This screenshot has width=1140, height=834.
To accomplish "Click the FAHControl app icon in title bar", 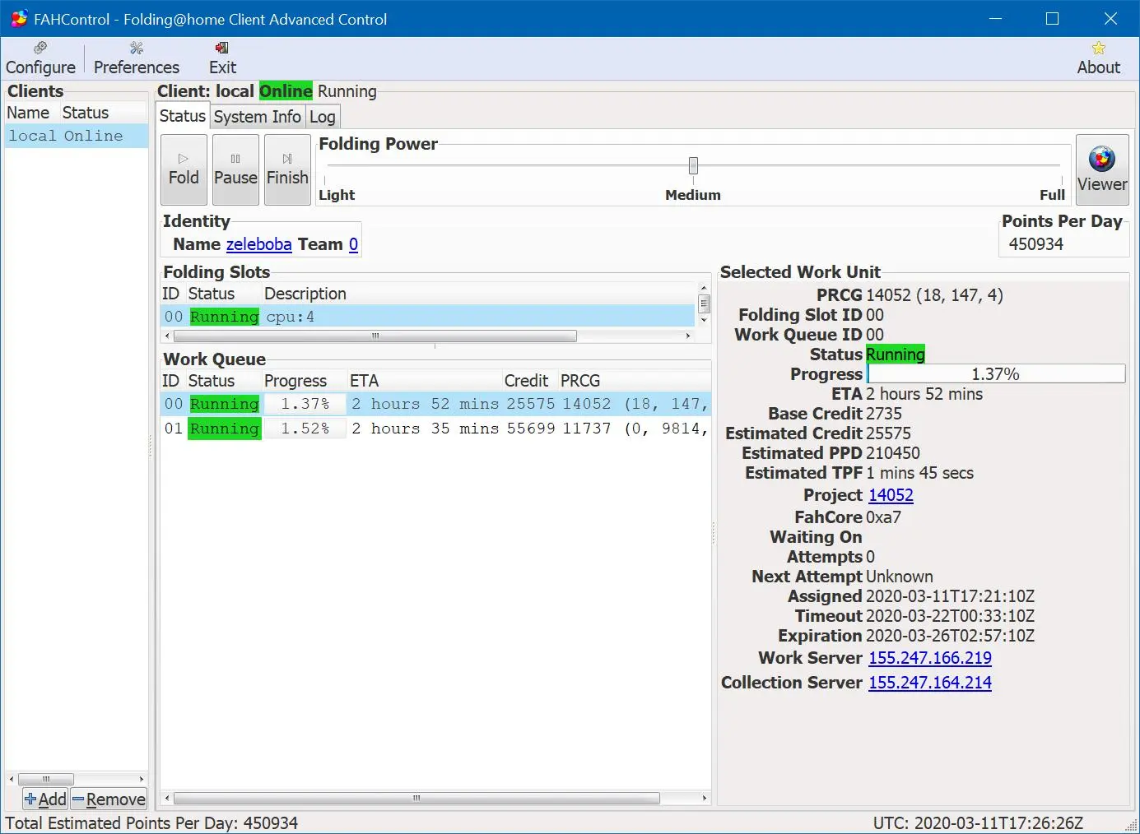I will coord(19,19).
